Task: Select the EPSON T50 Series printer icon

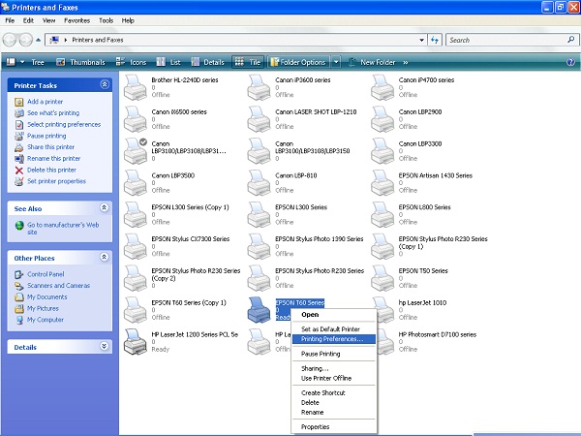Action: pos(382,278)
